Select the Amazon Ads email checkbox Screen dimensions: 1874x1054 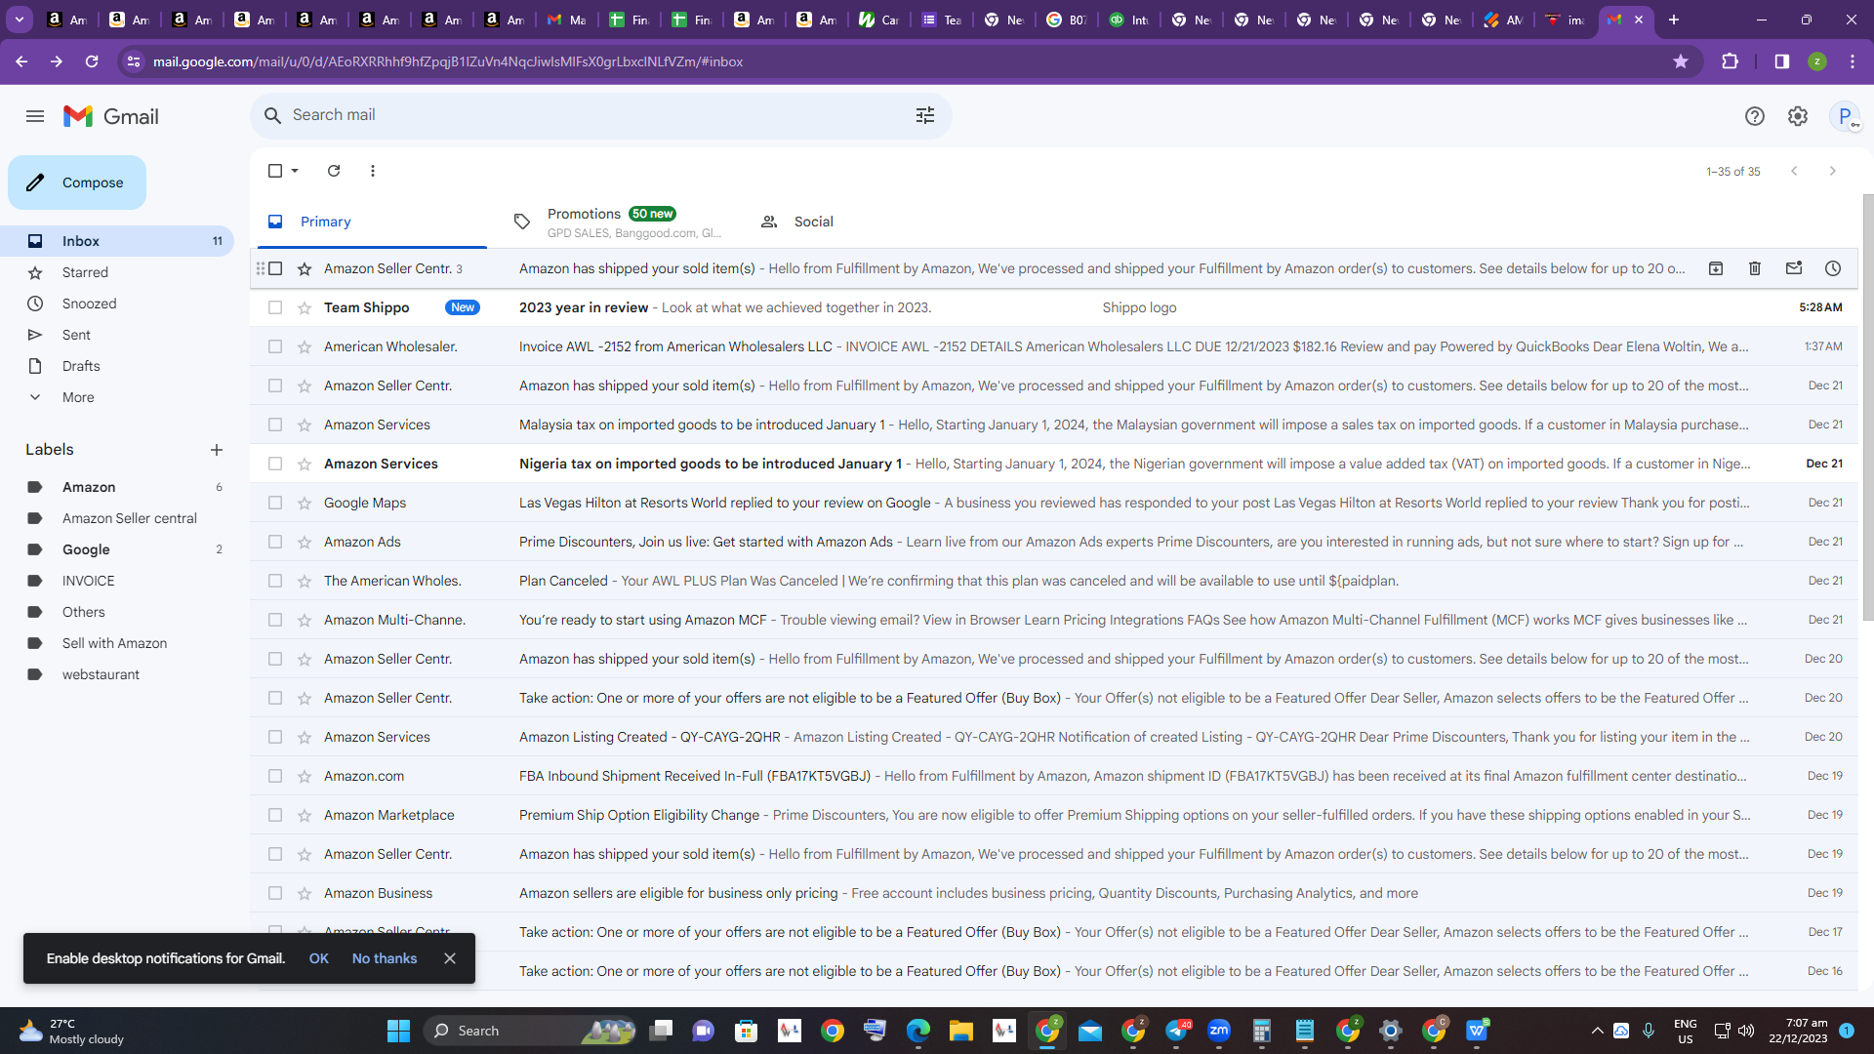pos(275,542)
